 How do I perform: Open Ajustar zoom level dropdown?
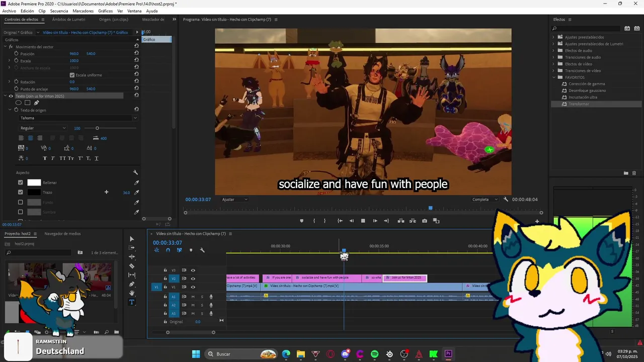coord(235,199)
